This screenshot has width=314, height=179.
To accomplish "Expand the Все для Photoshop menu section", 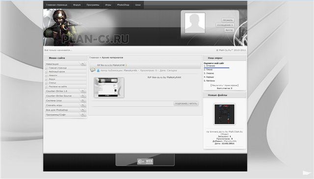I will pyautogui.click(x=66, y=110).
